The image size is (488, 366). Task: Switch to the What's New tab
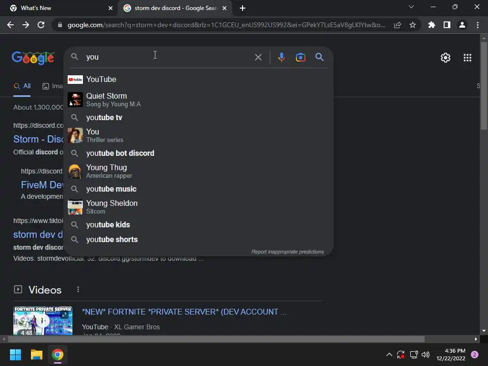(59, 8)
